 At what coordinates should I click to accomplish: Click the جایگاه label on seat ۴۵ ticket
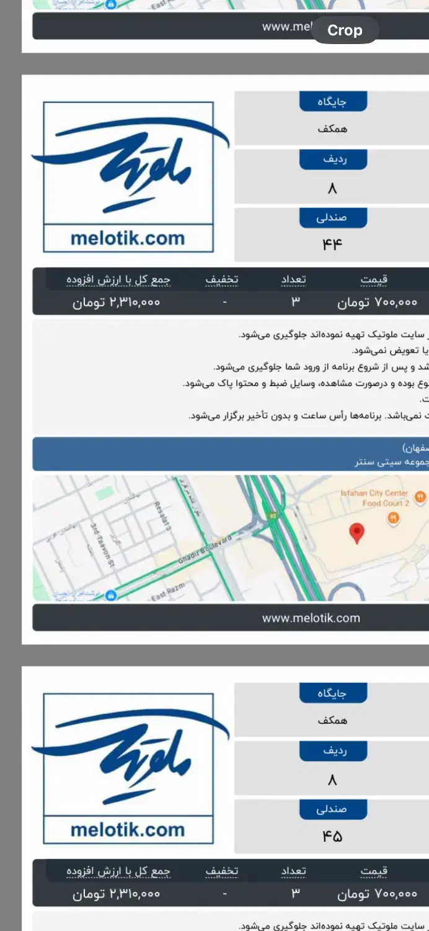pos(333,693)
